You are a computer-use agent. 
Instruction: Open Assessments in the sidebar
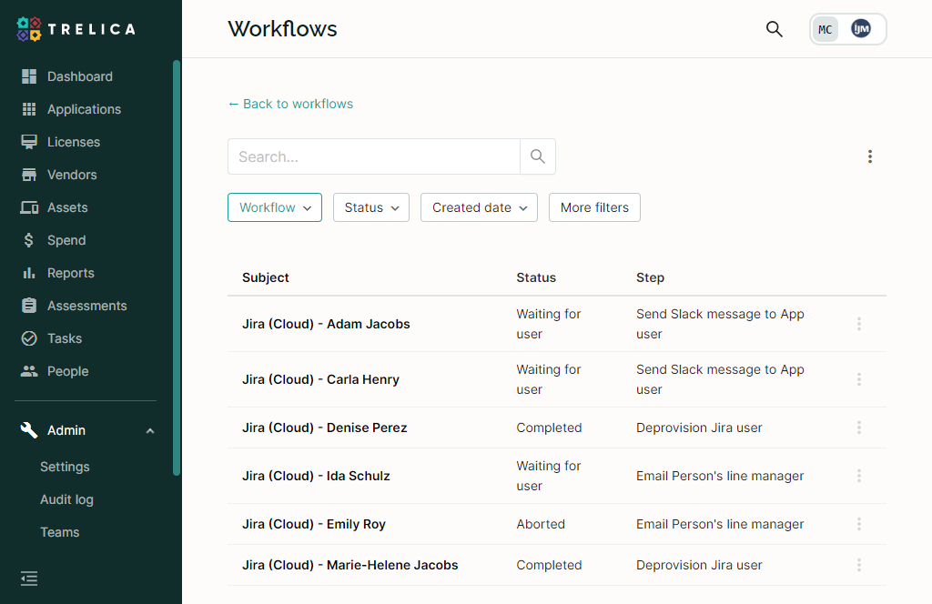click(86, 306)
